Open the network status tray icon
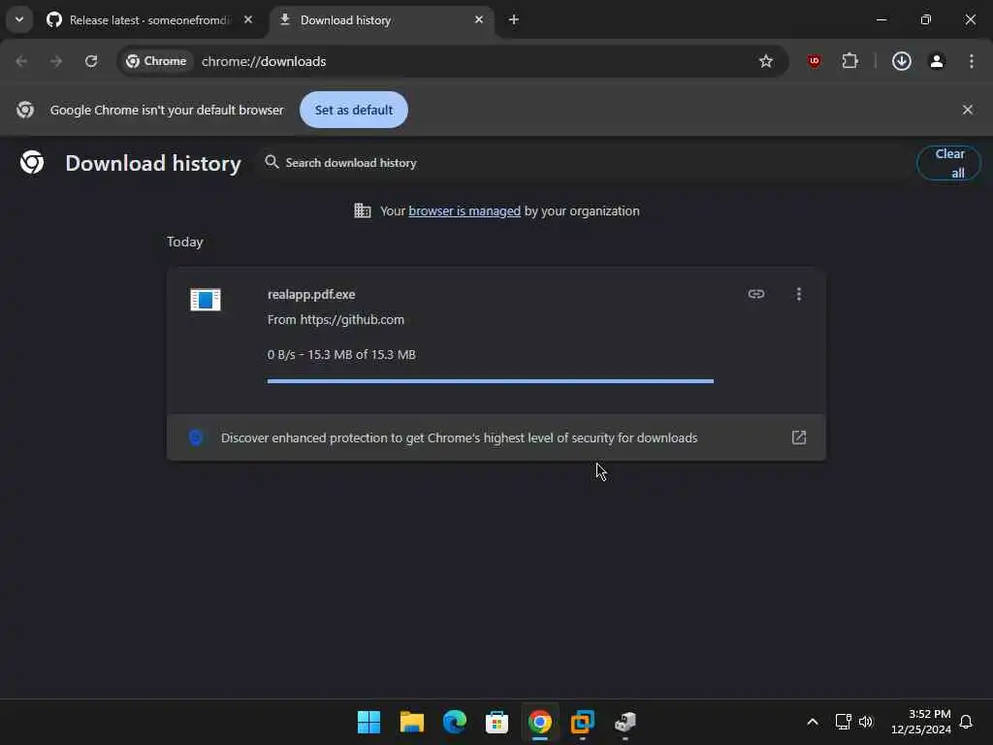 [843, 722]
